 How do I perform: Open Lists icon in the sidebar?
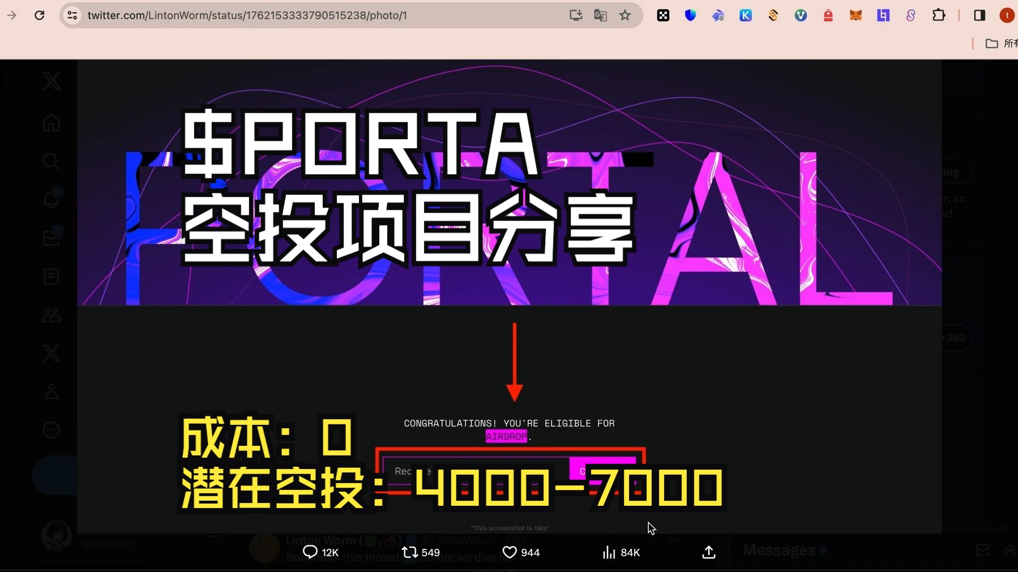pos(52,277)
